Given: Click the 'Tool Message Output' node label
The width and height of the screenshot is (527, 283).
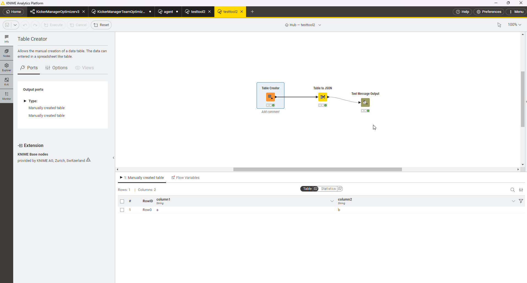Looking at the screenshot, I should pos(365,94).
